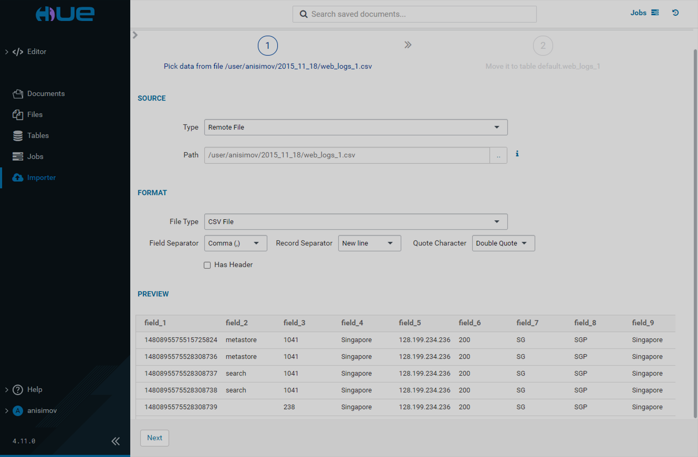Open the Type Remote File dropdown
Image resolution: width=698 pixels, height=457 pixels.
(356, 127)
